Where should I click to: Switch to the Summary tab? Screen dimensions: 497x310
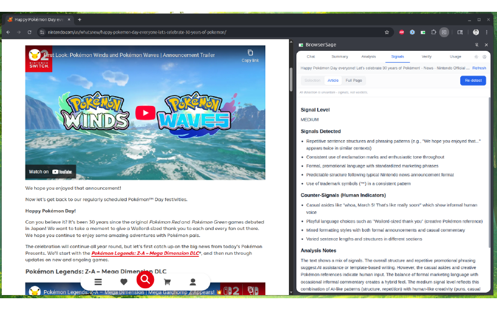[x=339, y=56]
